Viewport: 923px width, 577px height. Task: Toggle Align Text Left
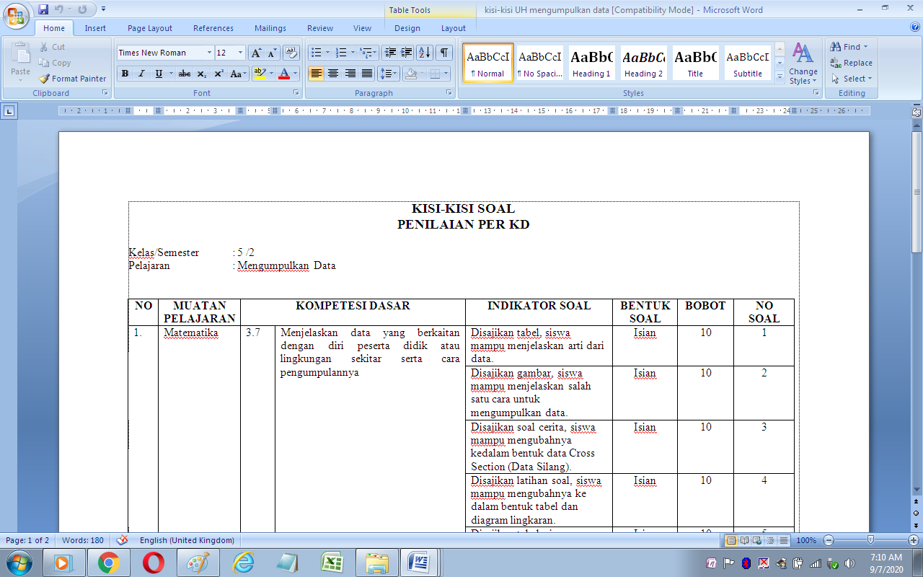tap(316, 74)
